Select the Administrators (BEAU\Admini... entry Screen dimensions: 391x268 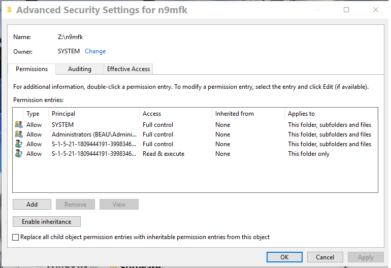tap(94, 135)
